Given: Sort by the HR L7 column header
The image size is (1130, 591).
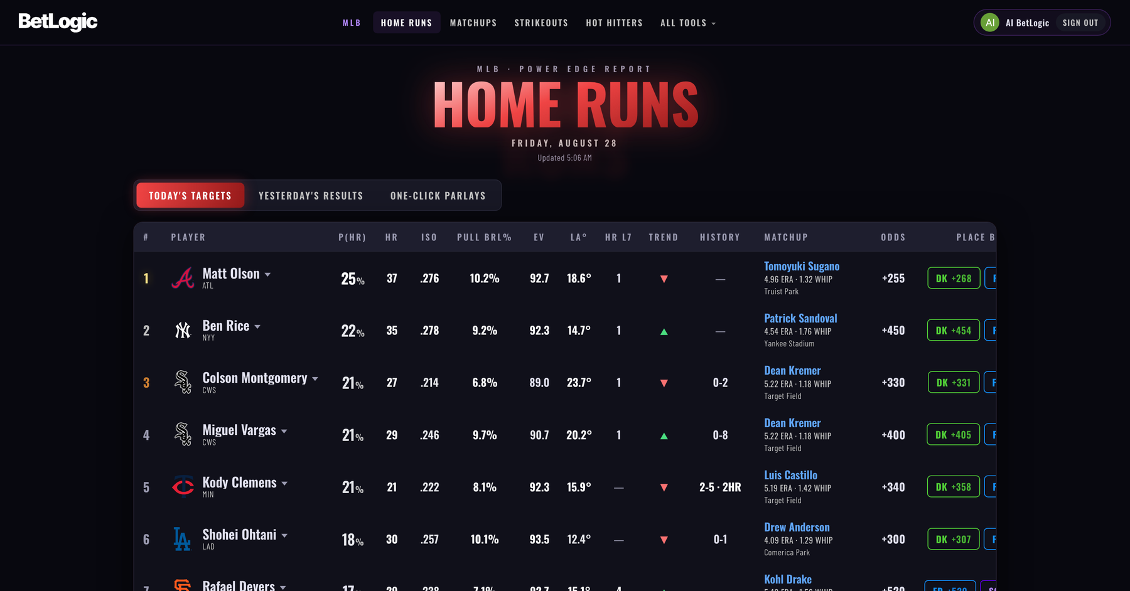Looking at the screenshot, I should (x=618, y=237).
